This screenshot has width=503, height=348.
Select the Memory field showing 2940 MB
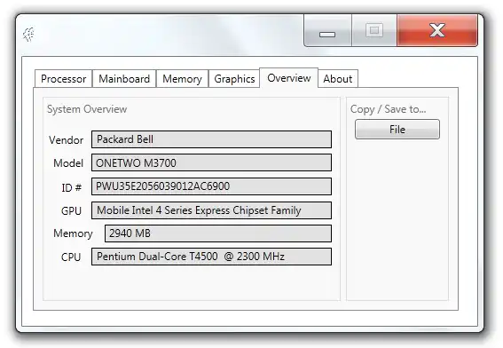click(x=218, y=233)
